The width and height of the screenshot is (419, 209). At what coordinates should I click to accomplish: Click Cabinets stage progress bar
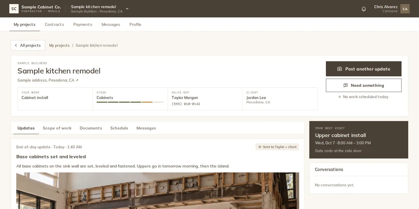tap(130, 102)
